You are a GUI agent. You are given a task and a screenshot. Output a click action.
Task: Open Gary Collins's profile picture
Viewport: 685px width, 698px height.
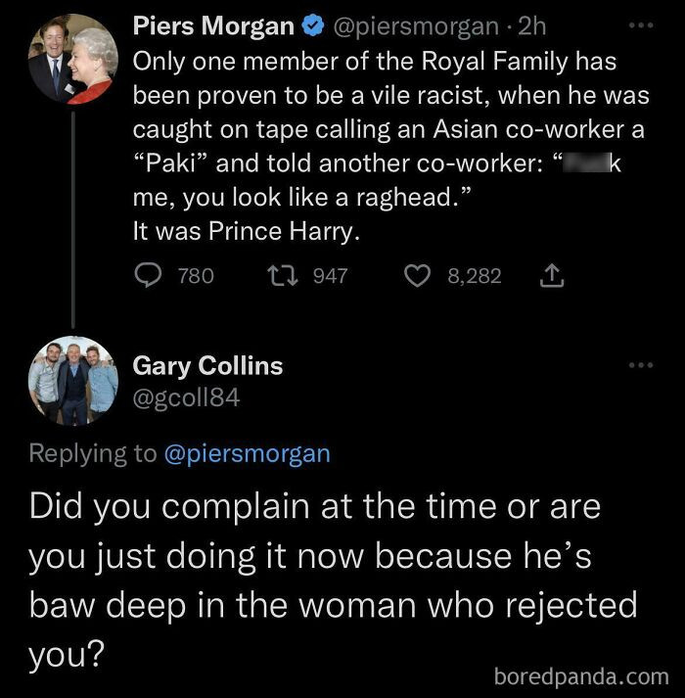[72, 382]
